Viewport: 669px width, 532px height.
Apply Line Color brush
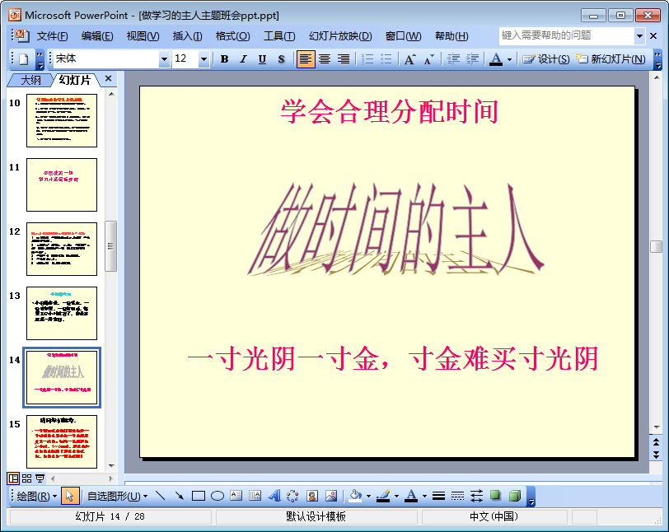click(383, 496)
